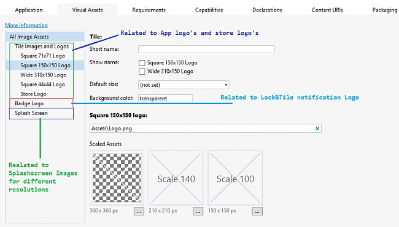The image size is (399, 227).
Task: Click the Background color field
Action: pyautogui.click(x=165, y=99)
